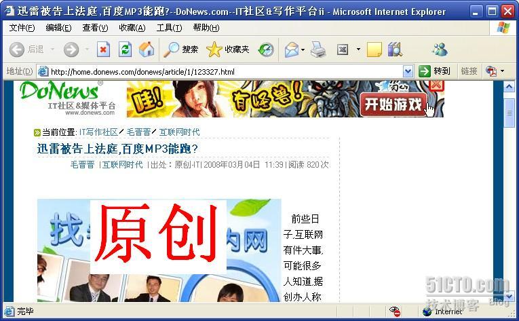Image resolution: width=519 pixels, height=321 pixels.
Task: Open the History clock icon
Action: coord(266,50)
